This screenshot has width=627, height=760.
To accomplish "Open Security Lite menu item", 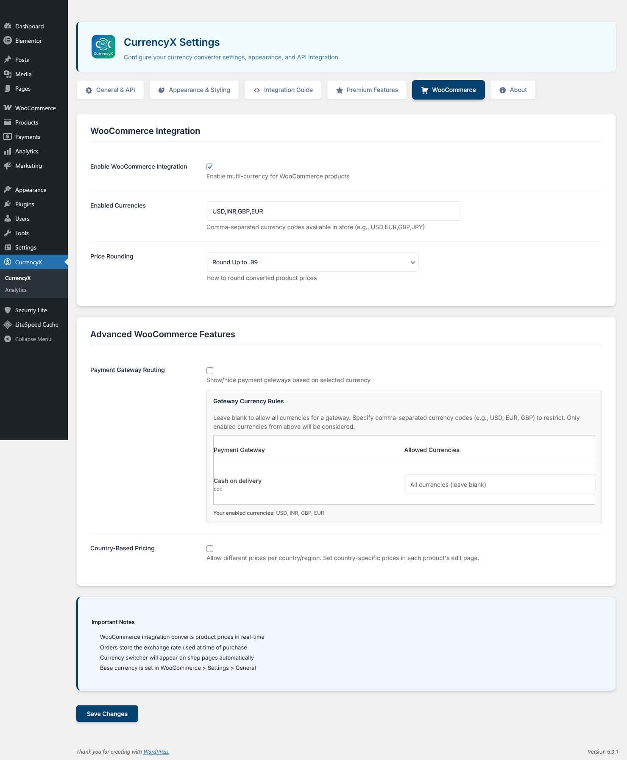I will (34, 310).
